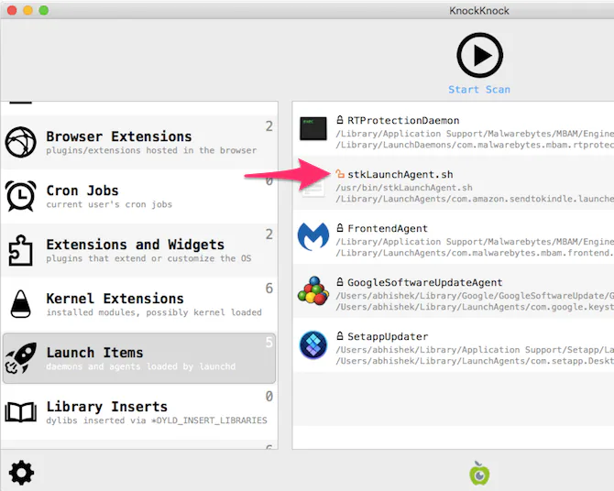Select the Kernel Extensions category
Image resolution: width=614 pixels, height=491 pixels.
(140, 304)
